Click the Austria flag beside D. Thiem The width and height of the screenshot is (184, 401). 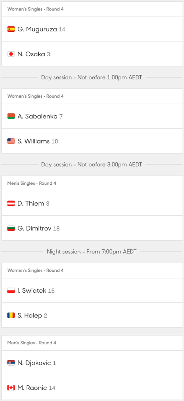pos(11,203)
